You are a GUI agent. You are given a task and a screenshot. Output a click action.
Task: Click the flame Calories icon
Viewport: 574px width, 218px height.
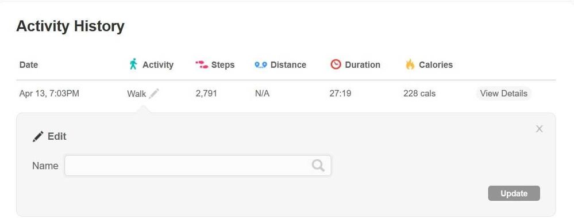(410, 64)
